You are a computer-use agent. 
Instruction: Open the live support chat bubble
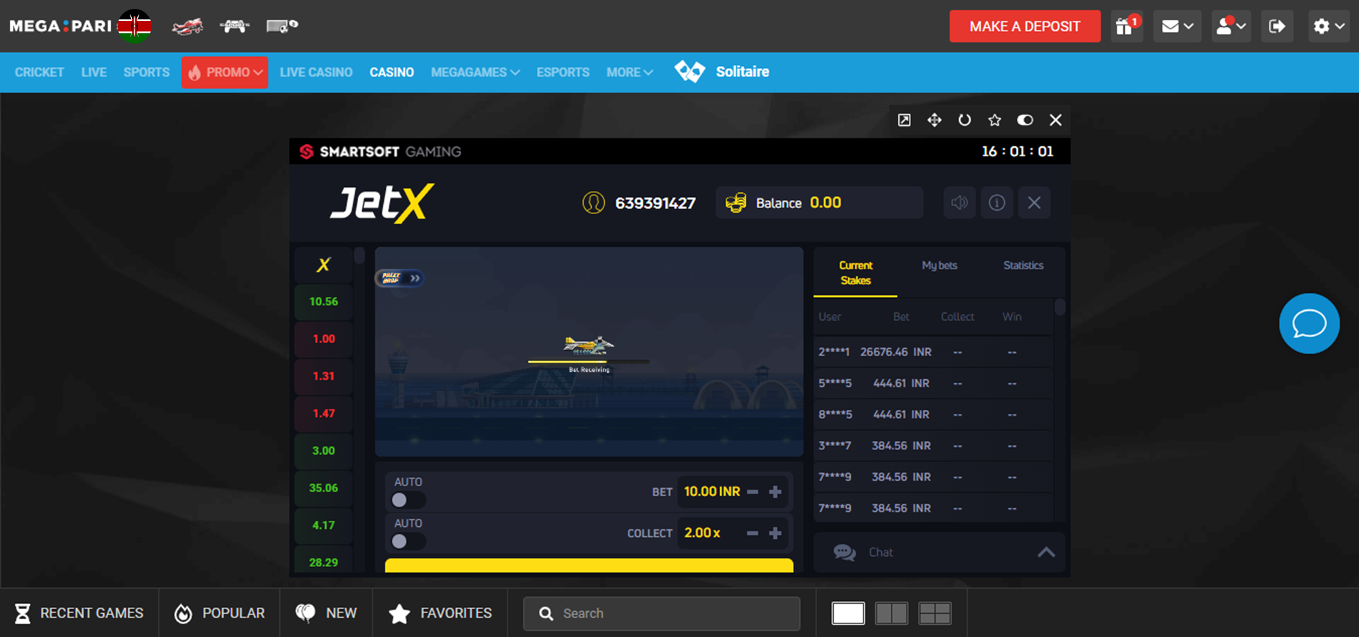pyautogui.click(x=1309, y=324)
